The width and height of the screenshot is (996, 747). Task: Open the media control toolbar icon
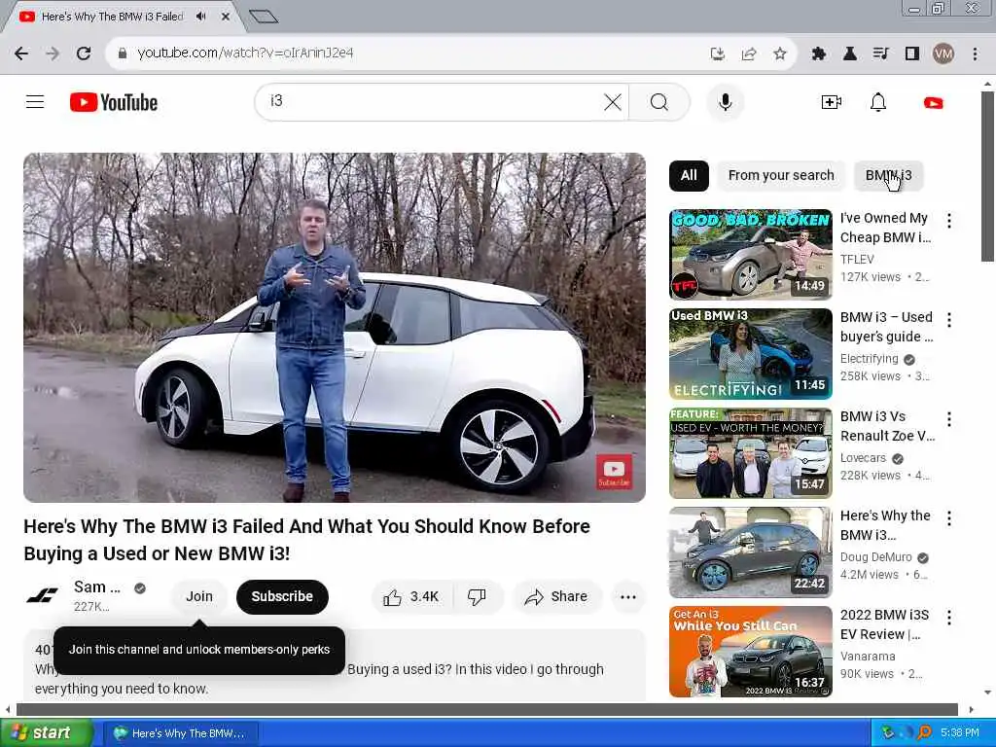880,53
